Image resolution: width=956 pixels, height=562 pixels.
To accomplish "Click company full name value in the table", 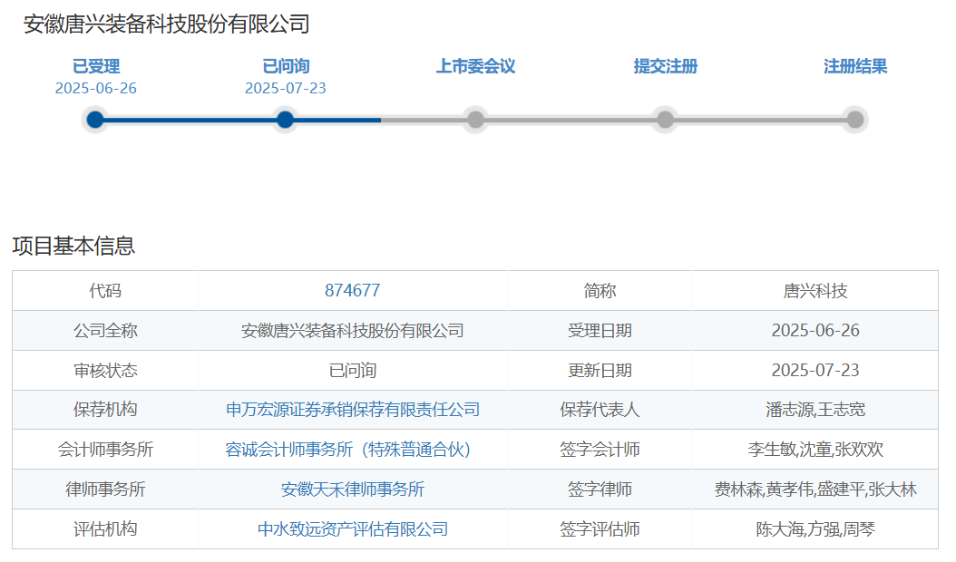I will coord(353,330).
